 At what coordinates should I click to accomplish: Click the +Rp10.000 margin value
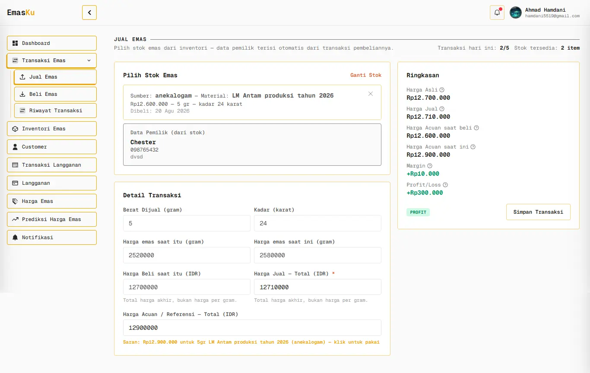pyautogui.click(x=423, y=174)
